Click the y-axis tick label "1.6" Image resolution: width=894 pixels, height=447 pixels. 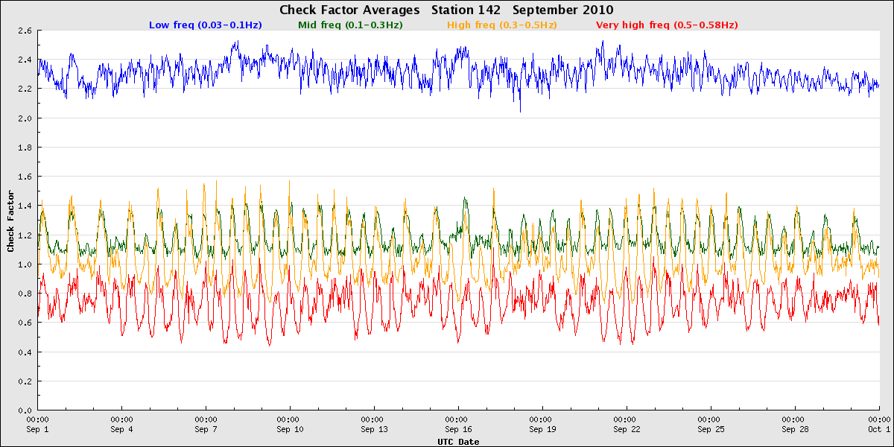25,177
